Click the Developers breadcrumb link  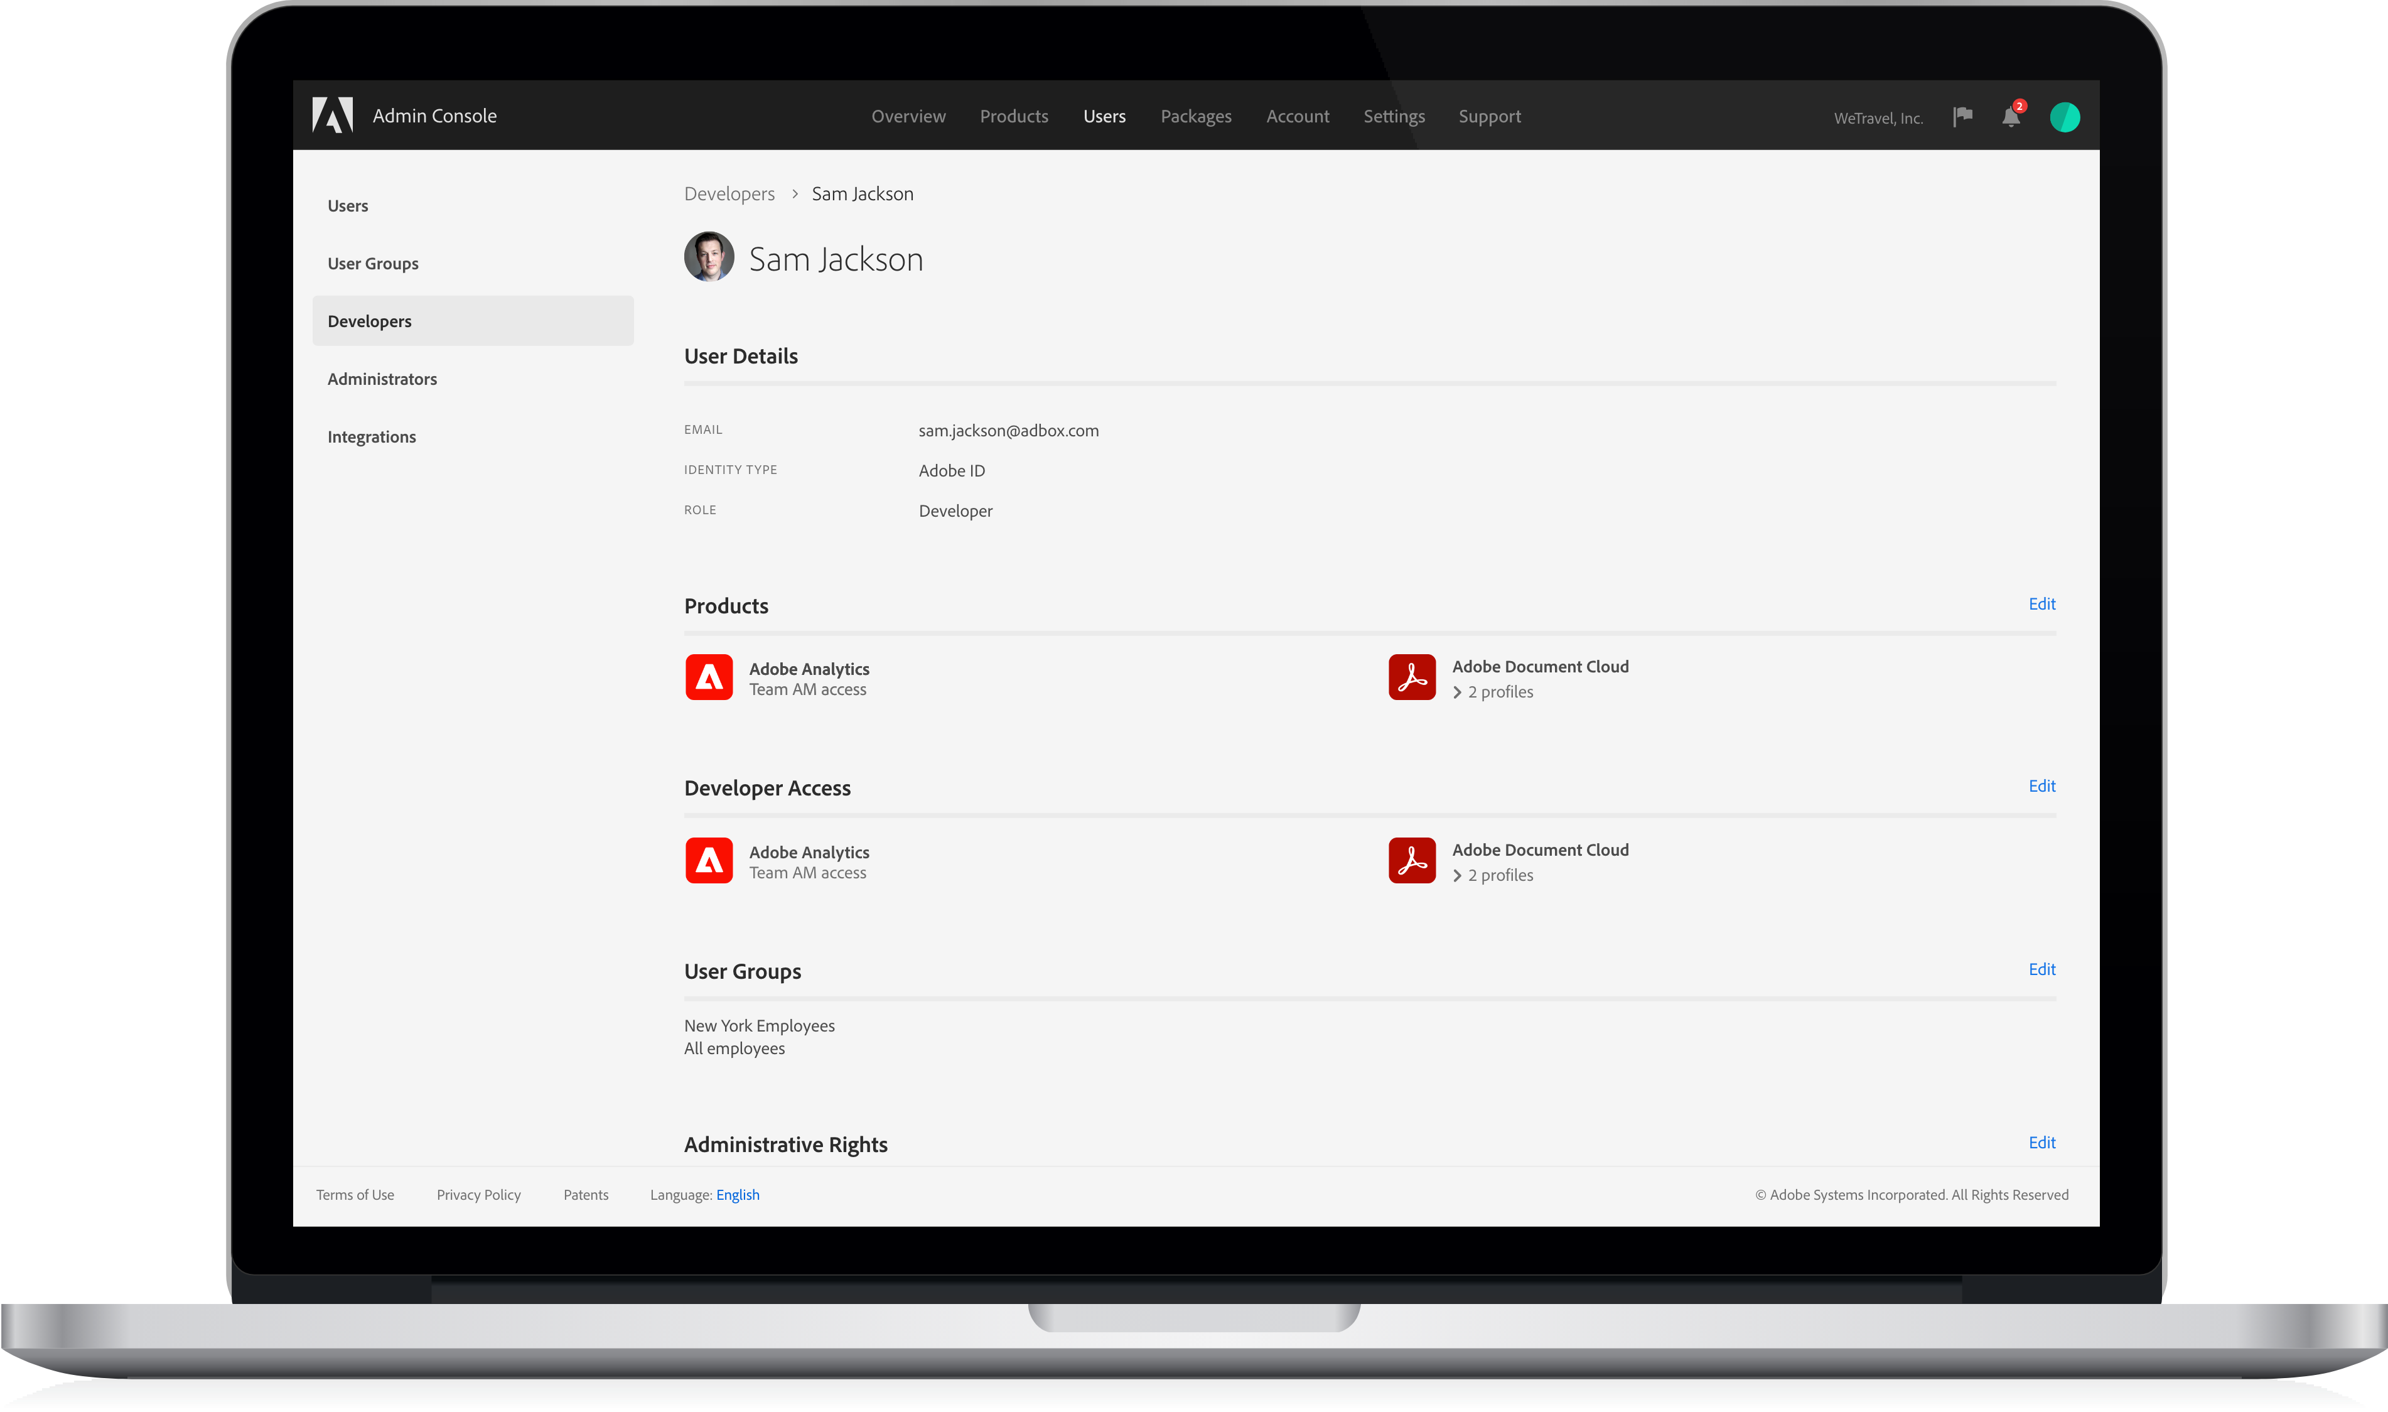pos(729,194)
